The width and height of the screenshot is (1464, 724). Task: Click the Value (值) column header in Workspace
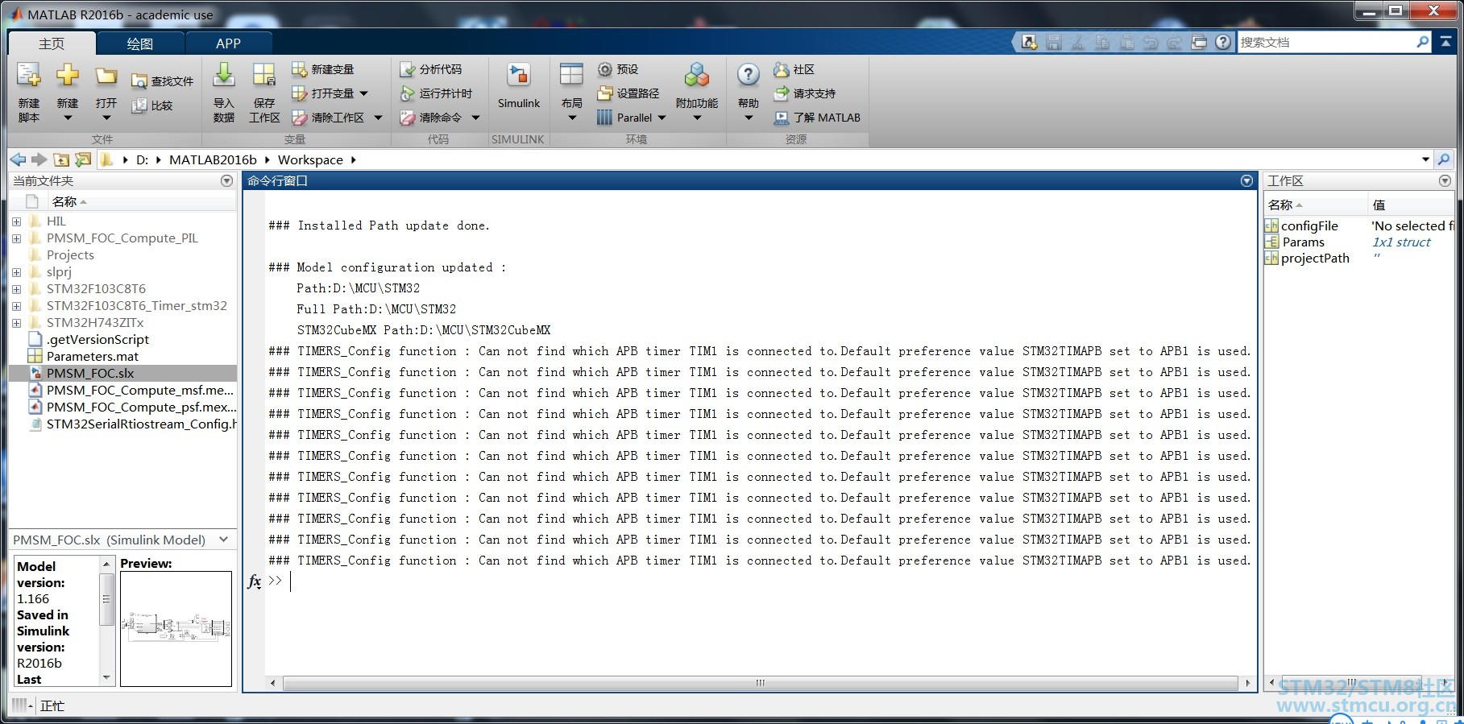1411,205
